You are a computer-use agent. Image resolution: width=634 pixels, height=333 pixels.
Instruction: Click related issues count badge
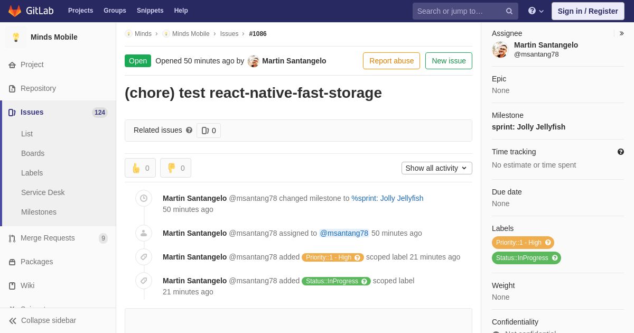pyautogui.click(x=209, y=131)
